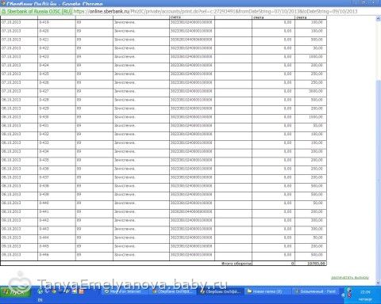This screenshot has width=381, height=304.
Task: Open the Пуск Start button
Action: coord(16,292)
